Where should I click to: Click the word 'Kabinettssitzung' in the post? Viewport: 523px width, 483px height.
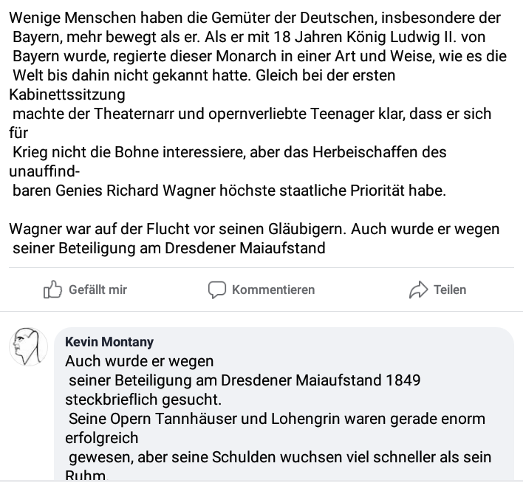(67, 95)
